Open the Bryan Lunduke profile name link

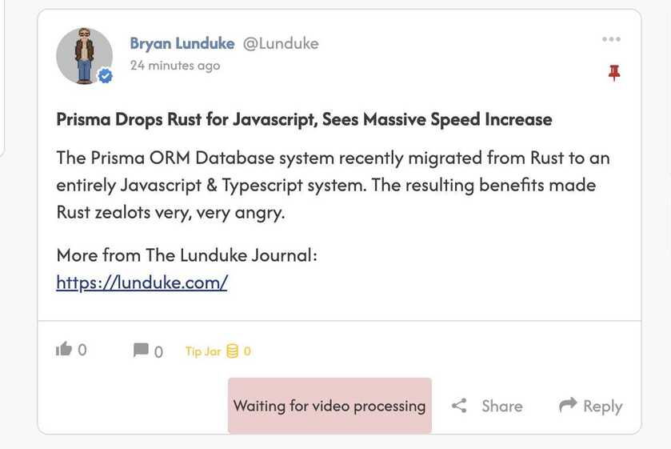point(182,44)
